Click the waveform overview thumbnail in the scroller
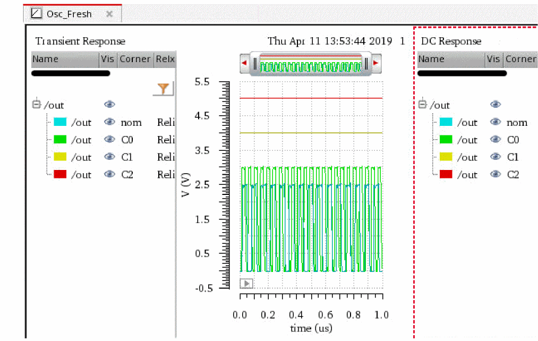Viewport: 538px width, 341px height. click(x=310, y=66)
